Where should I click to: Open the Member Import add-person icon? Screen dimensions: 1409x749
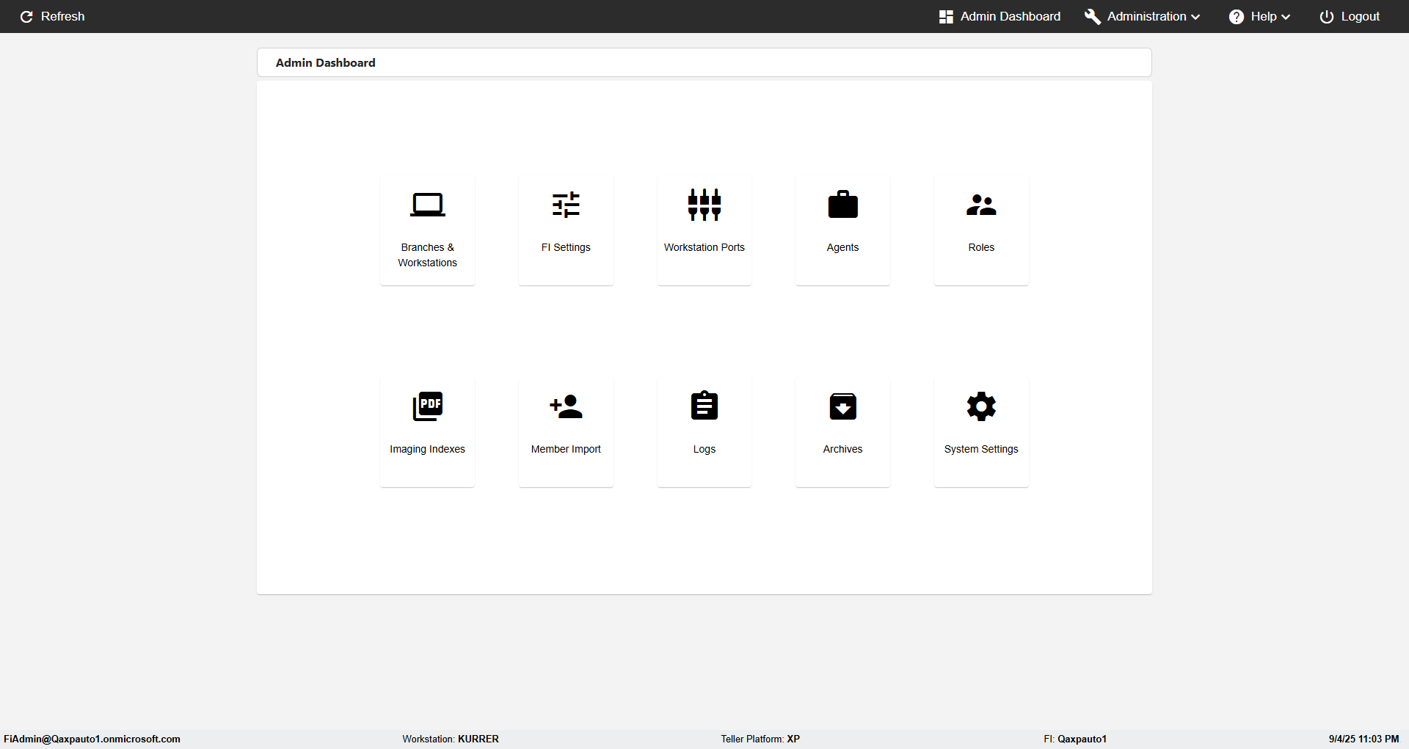(566, 406)
